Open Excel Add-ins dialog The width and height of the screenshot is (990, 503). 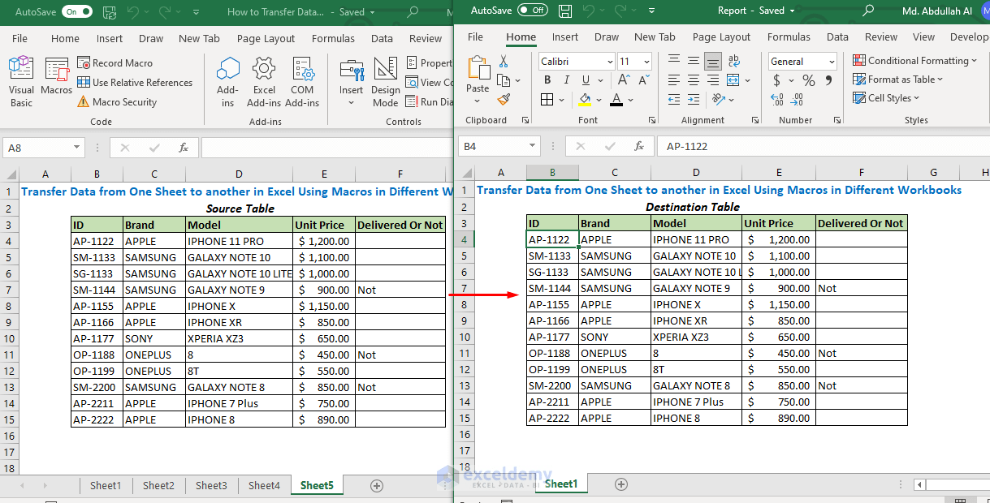(x=264, y=82)
